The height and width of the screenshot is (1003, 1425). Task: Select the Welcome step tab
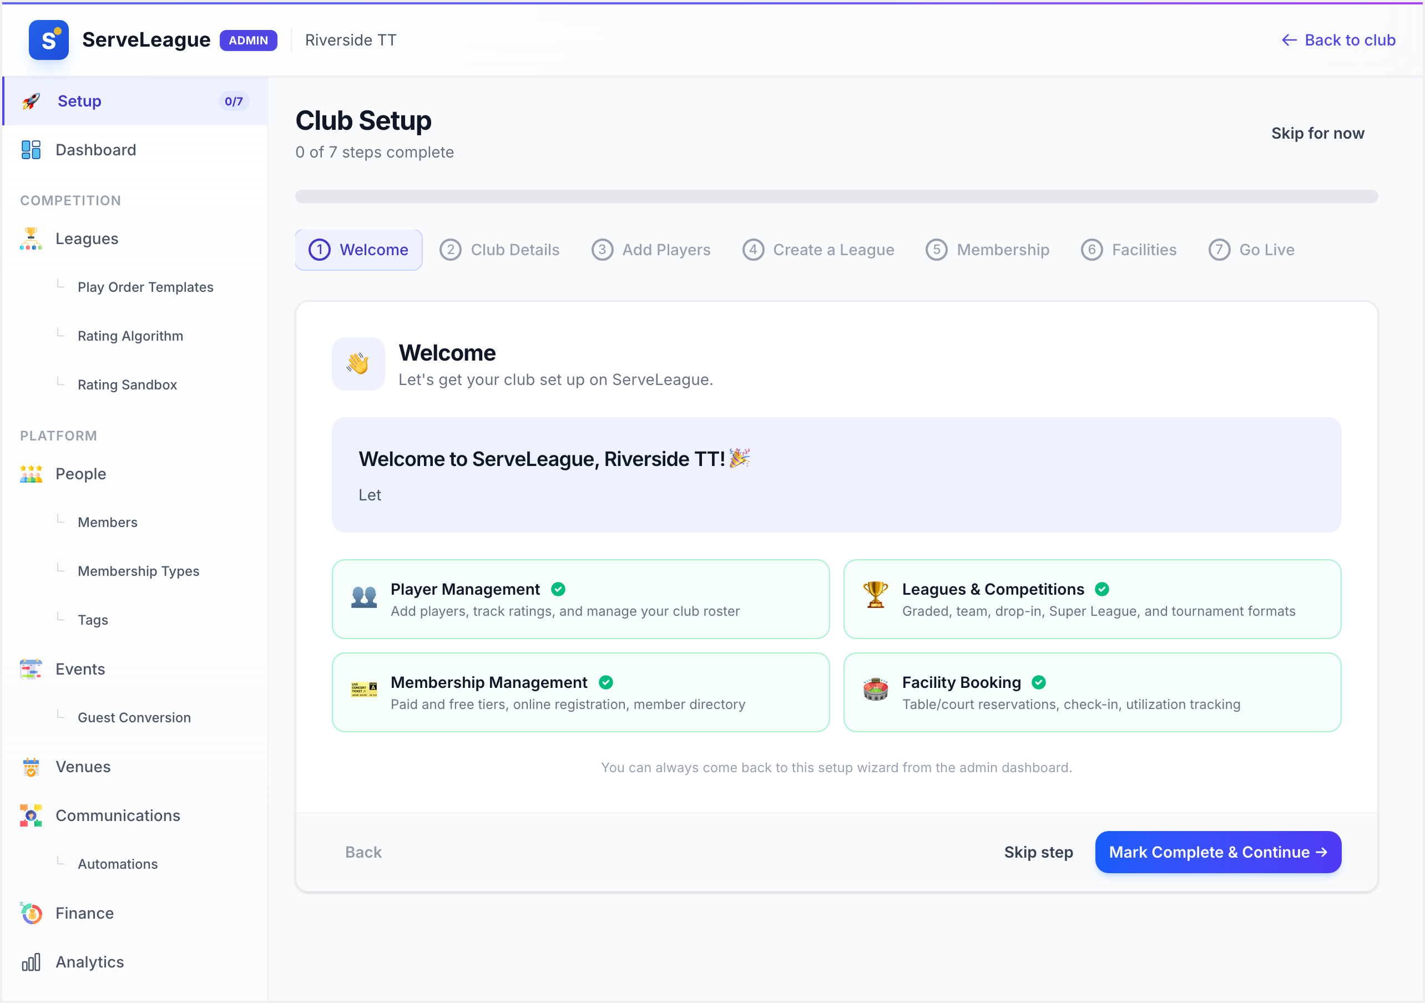[358, 250]
